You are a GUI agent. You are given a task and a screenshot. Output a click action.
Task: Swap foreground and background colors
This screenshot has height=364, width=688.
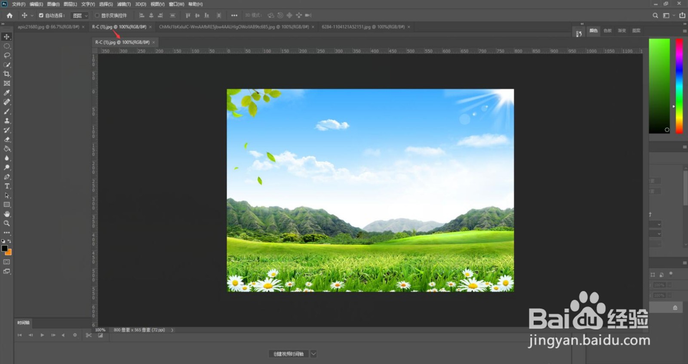(9, 241)
